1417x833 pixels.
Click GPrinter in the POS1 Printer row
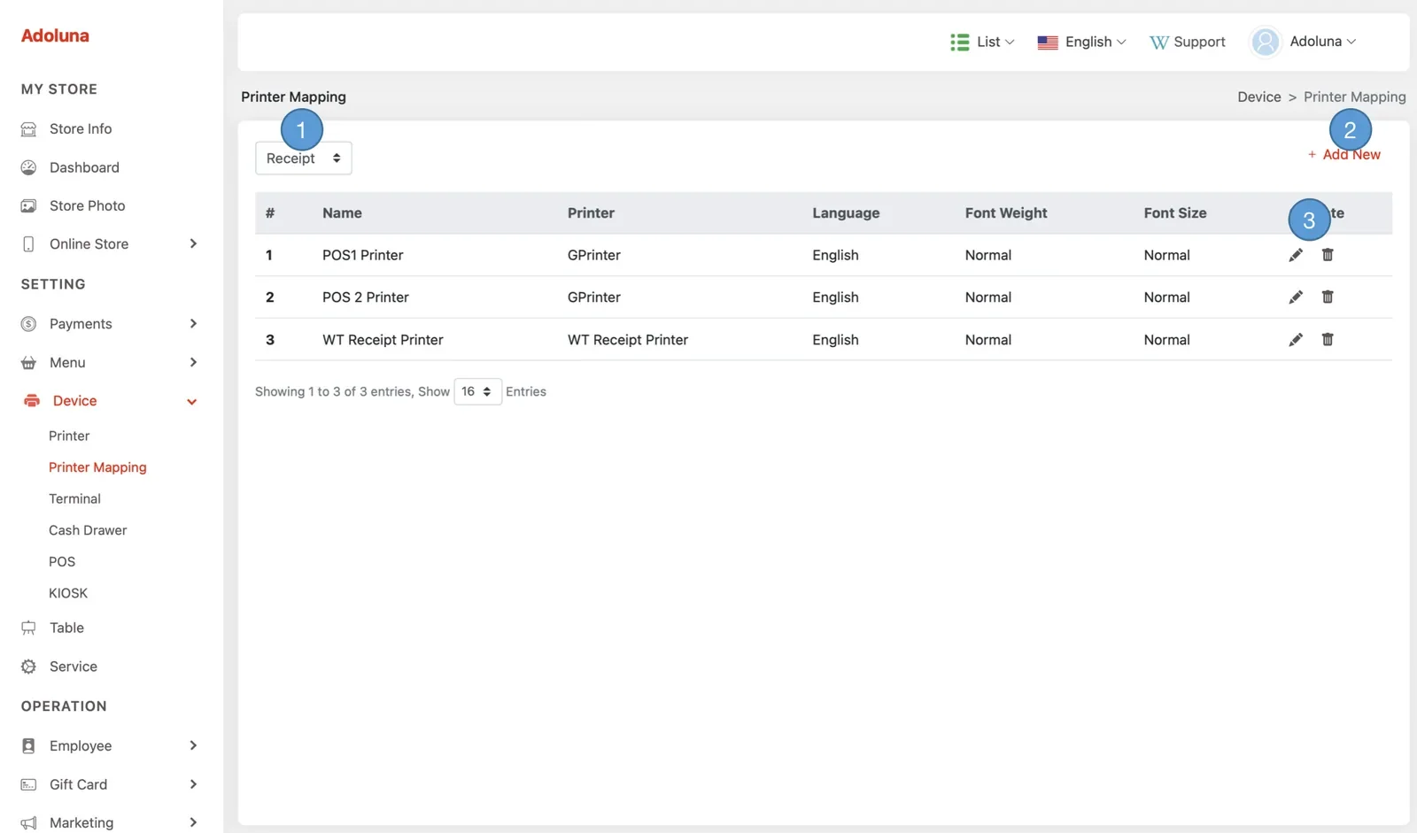594,255
